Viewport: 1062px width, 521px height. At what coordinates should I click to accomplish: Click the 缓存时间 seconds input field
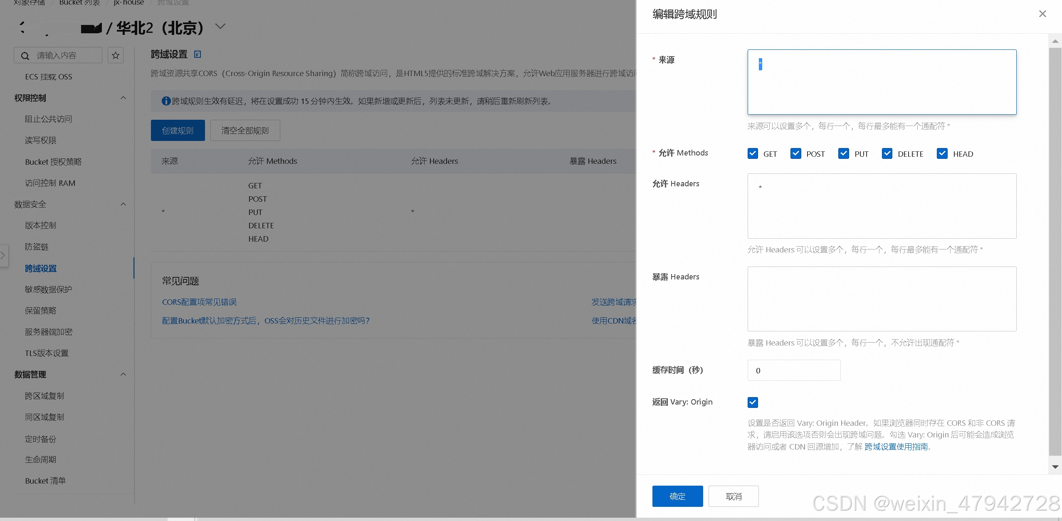coord(793,370)
